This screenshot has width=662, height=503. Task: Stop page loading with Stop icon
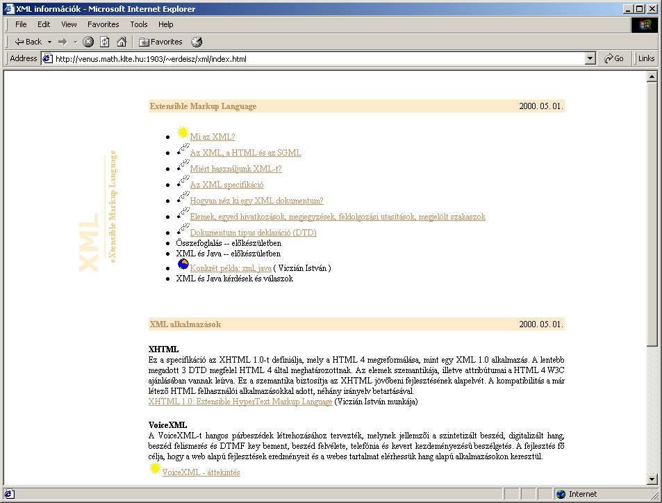tap(88, 42)
